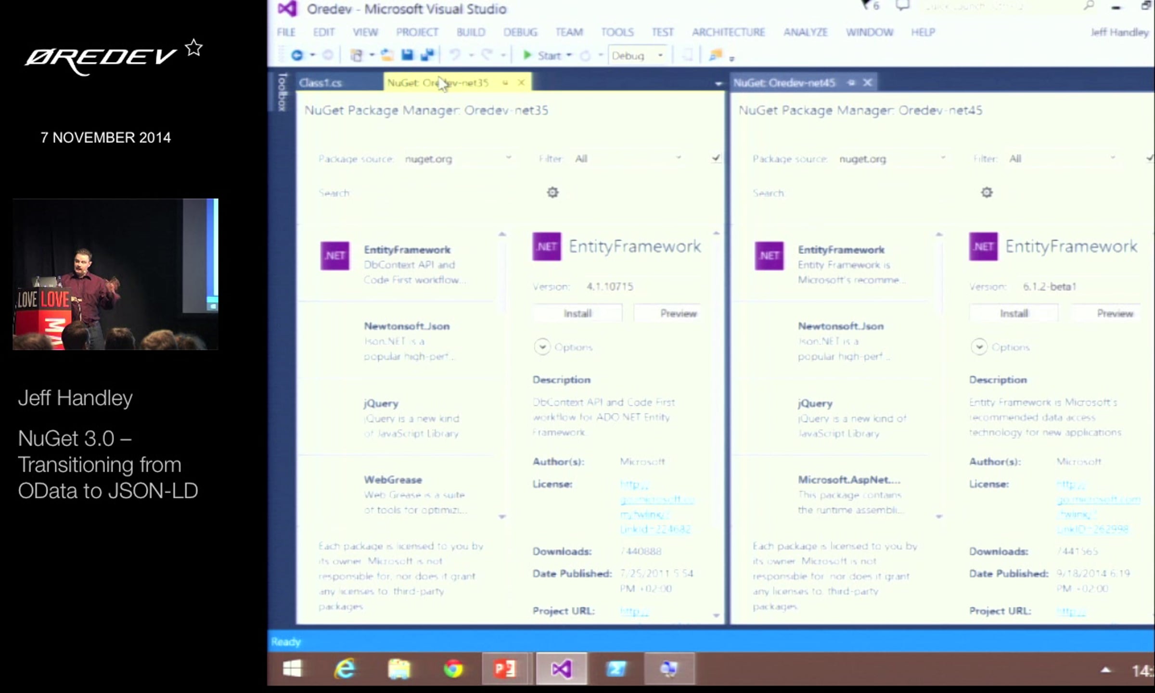
Task: Click scroll-down arrow of Oredev-net45 package list
Action: (x=939, y=517)
